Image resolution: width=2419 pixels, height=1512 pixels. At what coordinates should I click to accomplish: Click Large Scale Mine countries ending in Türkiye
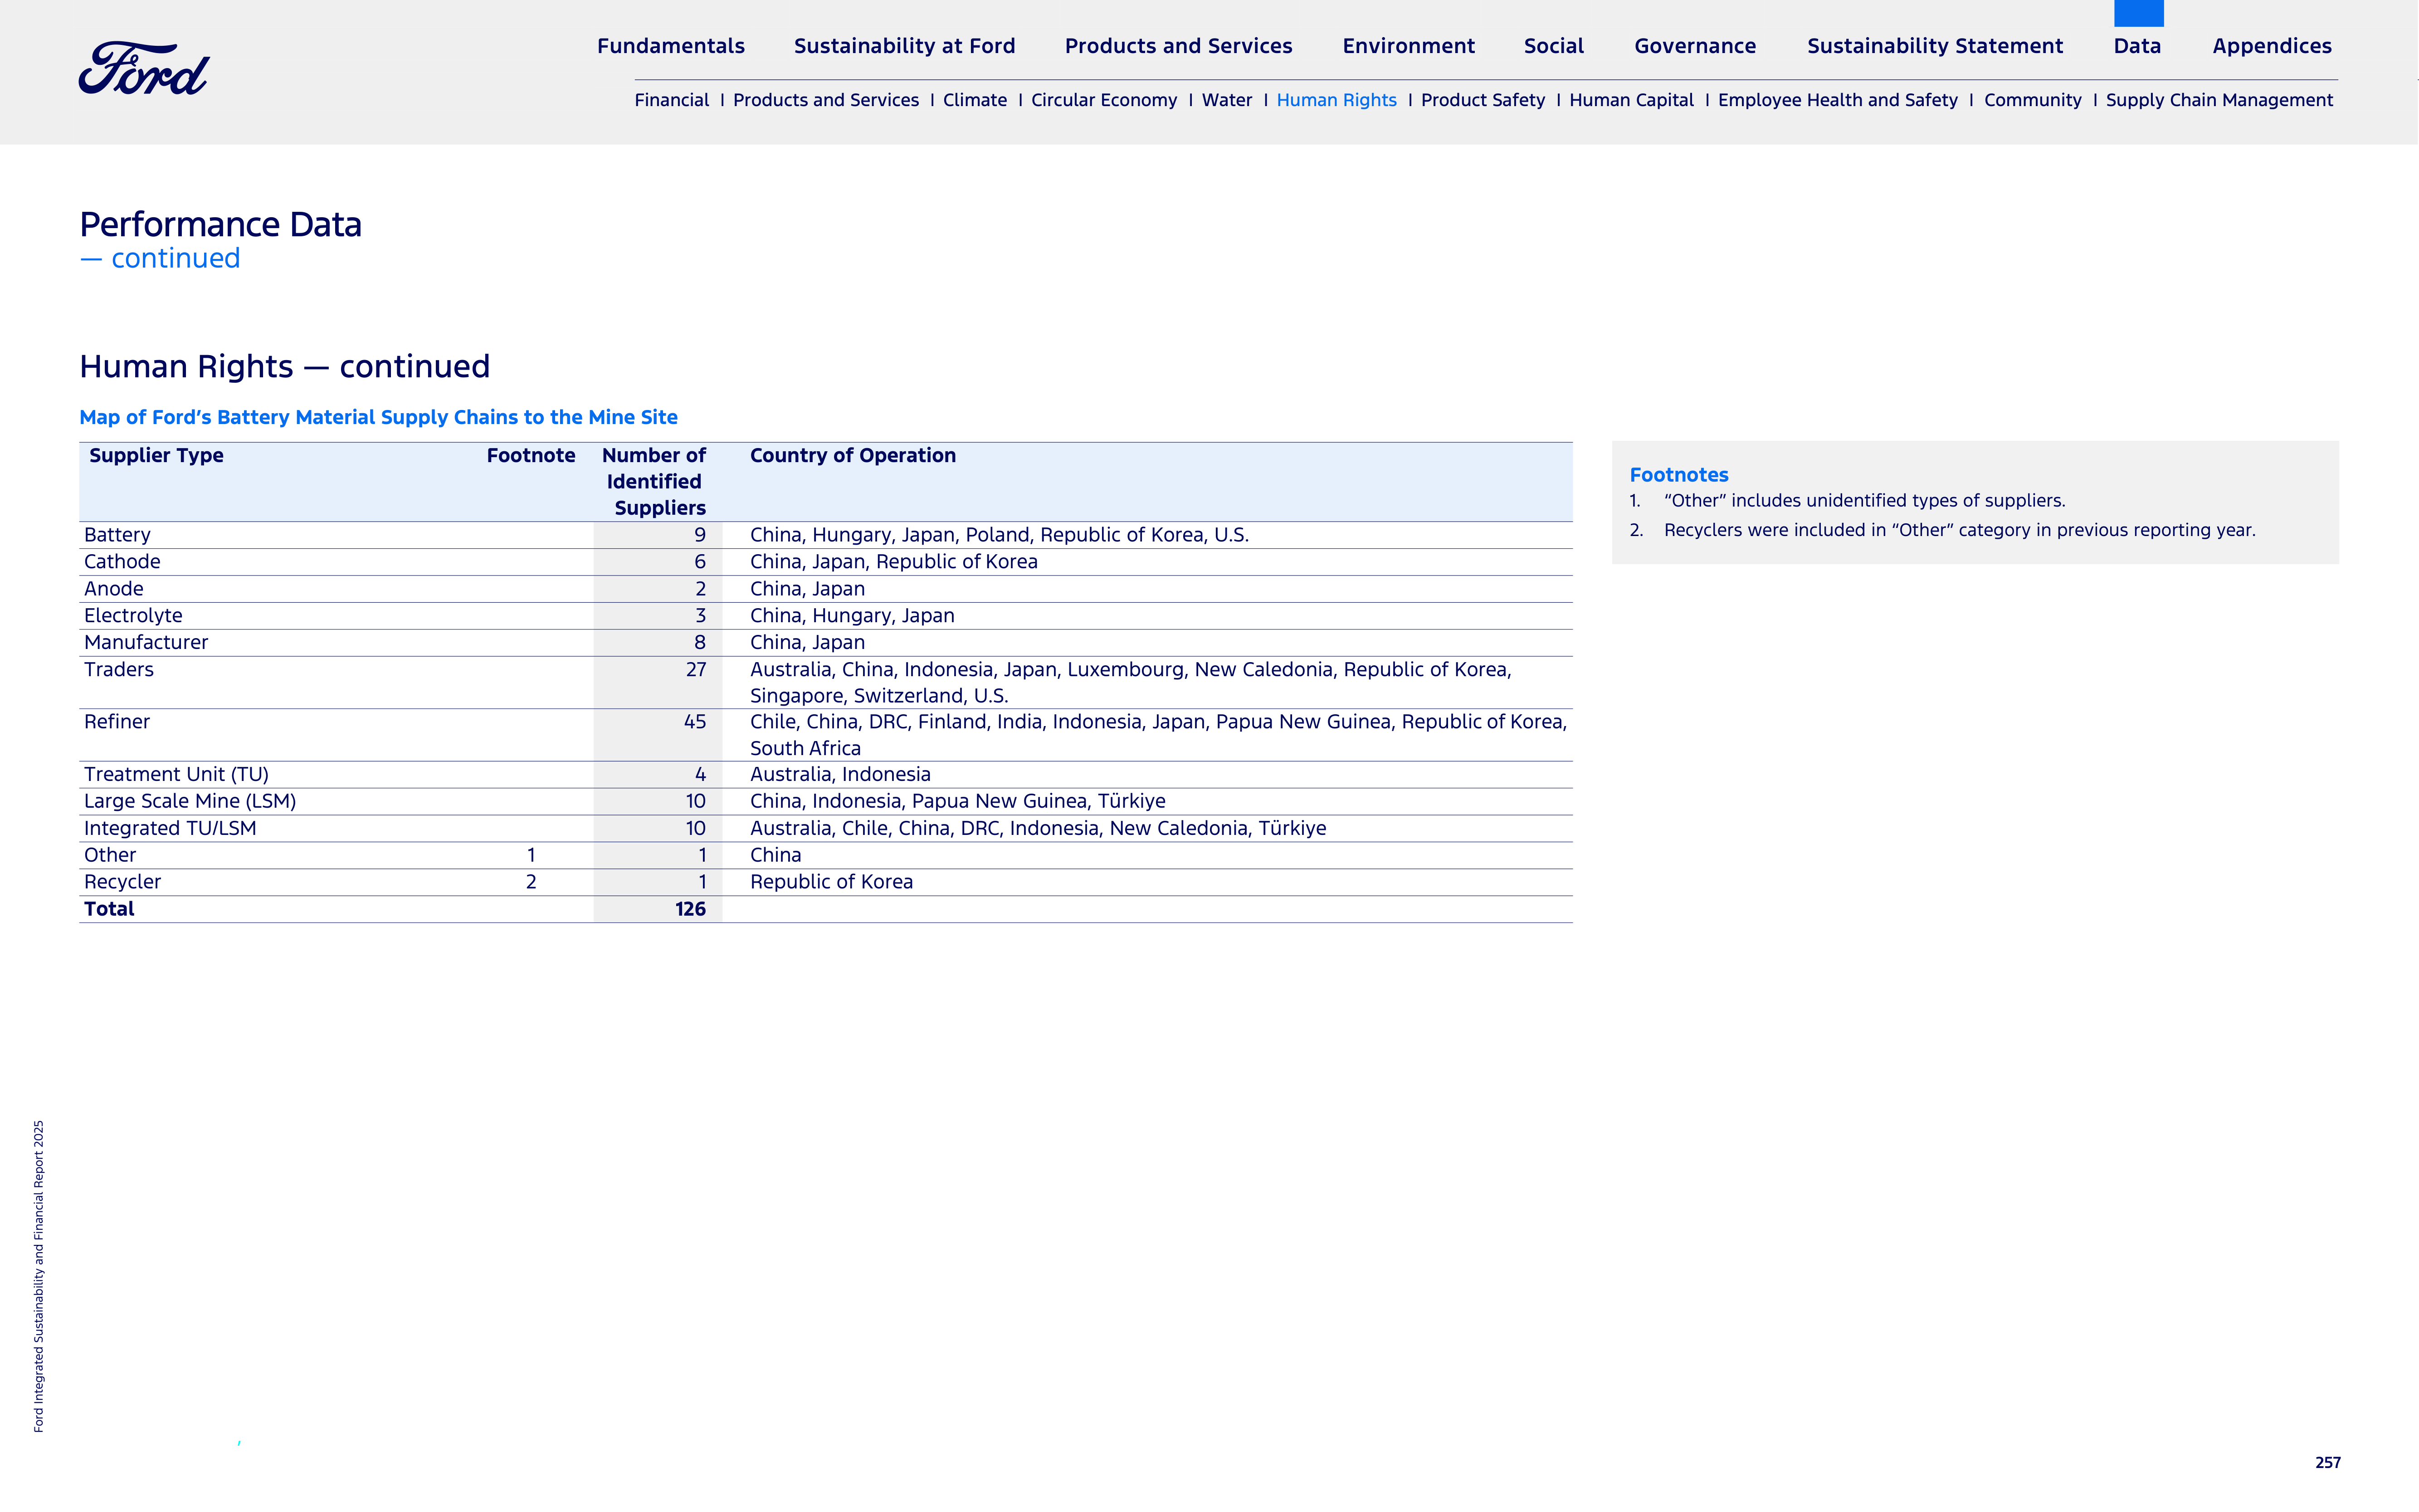(958, 801)
